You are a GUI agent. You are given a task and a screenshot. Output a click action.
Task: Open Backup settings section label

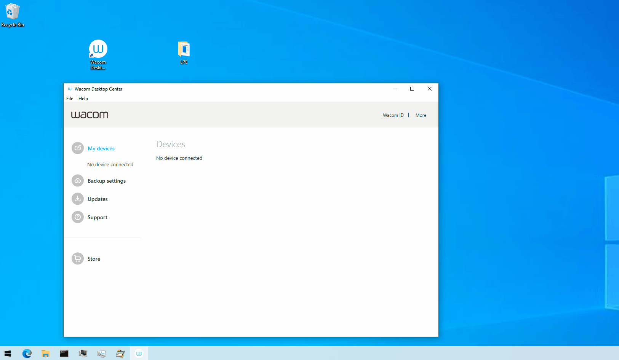click(107, 181)
